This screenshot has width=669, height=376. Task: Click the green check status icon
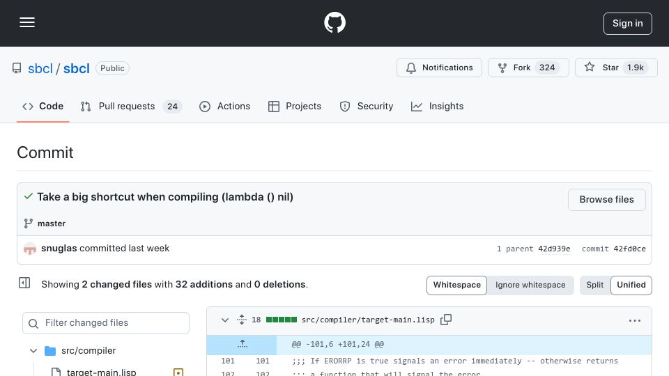tap(29, 196)
